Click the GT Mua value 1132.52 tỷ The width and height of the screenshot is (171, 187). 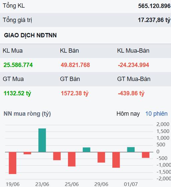pos(17,93)
